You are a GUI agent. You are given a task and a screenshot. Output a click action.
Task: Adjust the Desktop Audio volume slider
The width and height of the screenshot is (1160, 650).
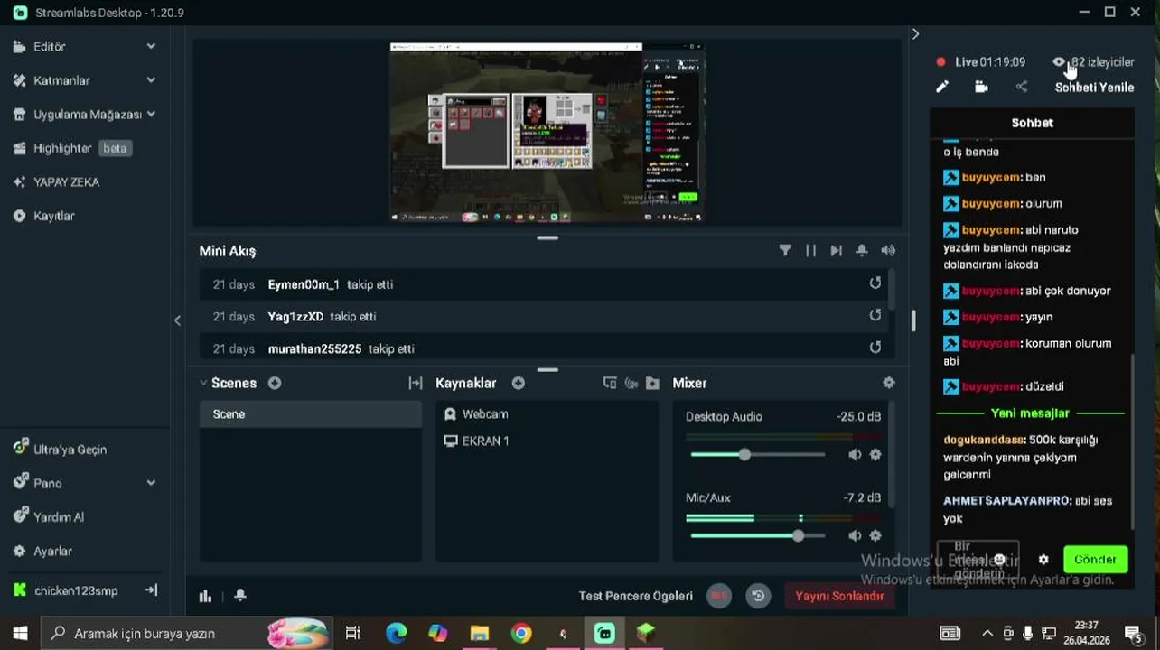tap(757, 455)
